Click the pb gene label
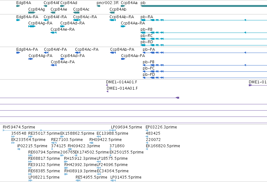Image resolution: width=267 pixels, height=182 pixels. [143, 3]
